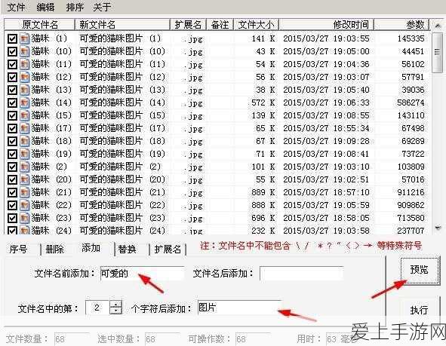
Task: Uncheck the checkbox for 猫咪 (11)
Action: coord(12,65)
